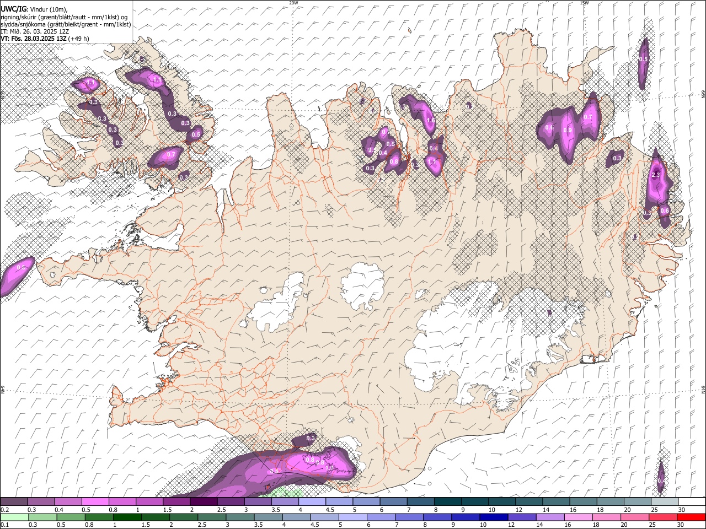The image size is (706, 529).
Task: Click the valid time 'VT: Fös. 28.03.2025 13Z (+49 h)'
Action: pyautogui.click(x=45, y=39)
